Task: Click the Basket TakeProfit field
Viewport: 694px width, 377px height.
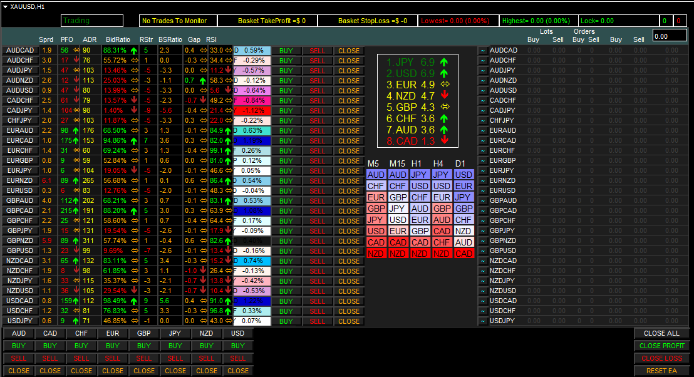Action: (x=267, y=21)
